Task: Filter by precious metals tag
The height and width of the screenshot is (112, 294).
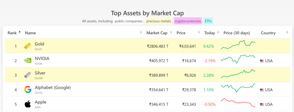Action: 158,21
